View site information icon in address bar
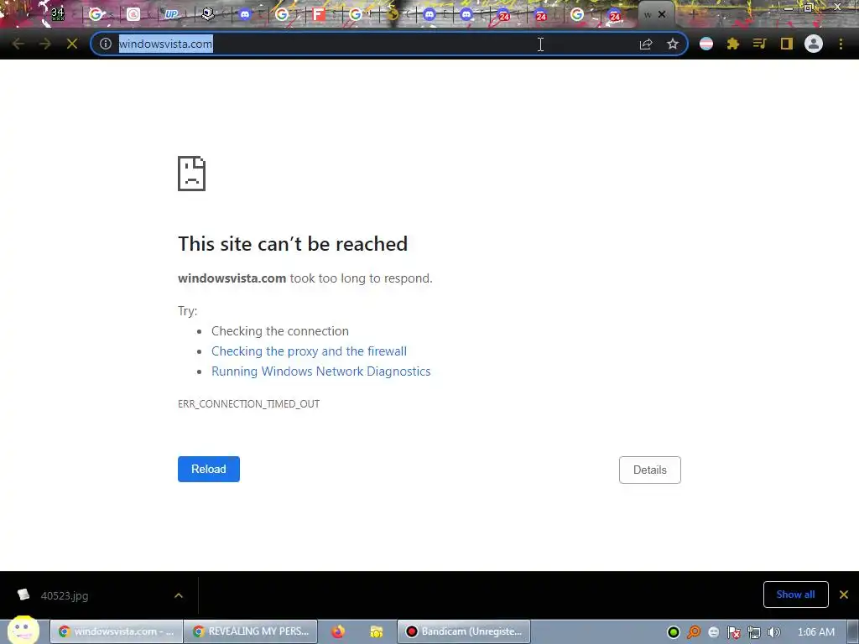 pos(106,44)
